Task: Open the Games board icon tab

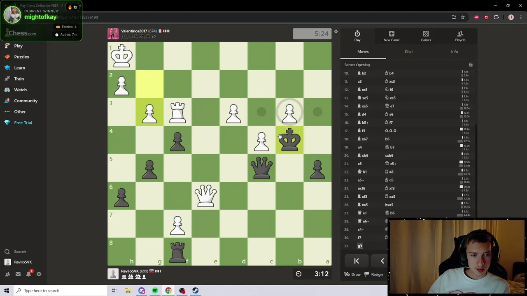Action: (x=426, y=36)
